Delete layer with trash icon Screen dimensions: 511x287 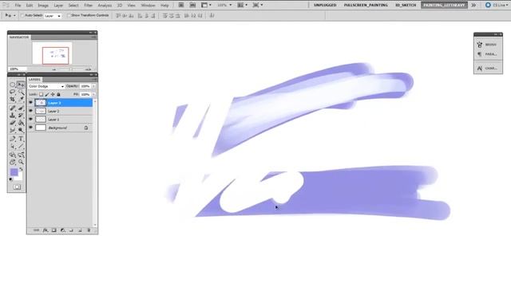(89, 230)
